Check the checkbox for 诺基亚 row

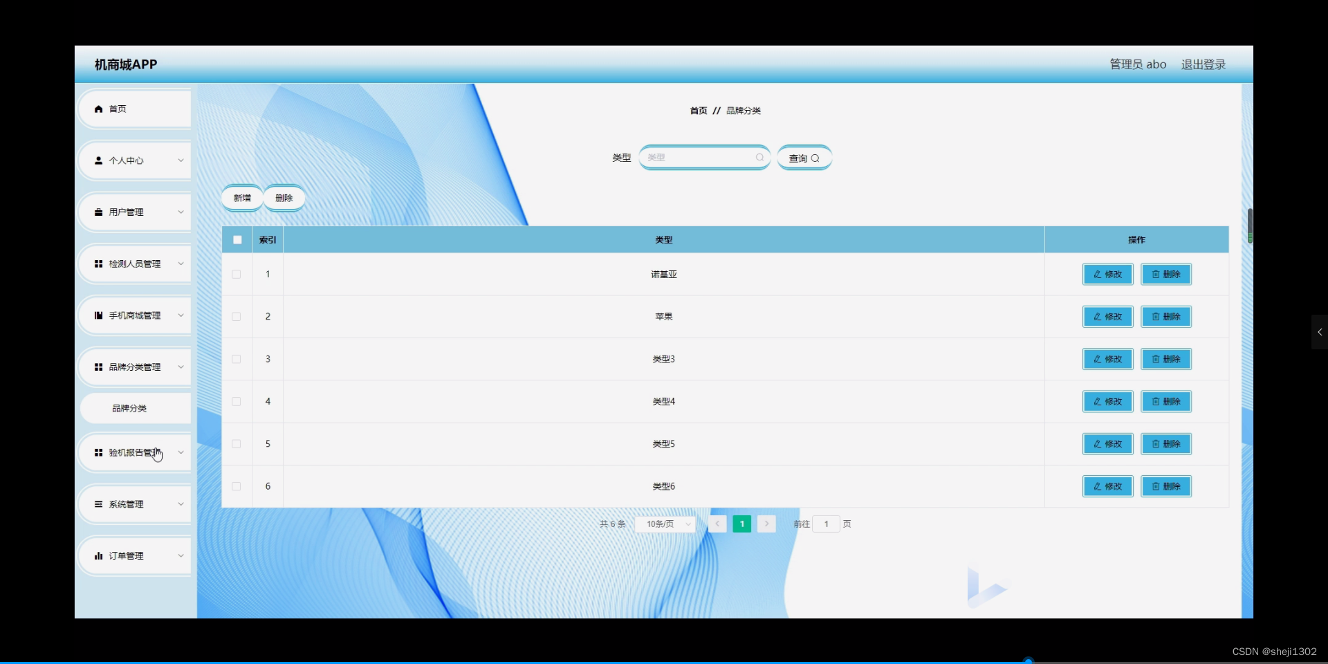tap(236, 275)
